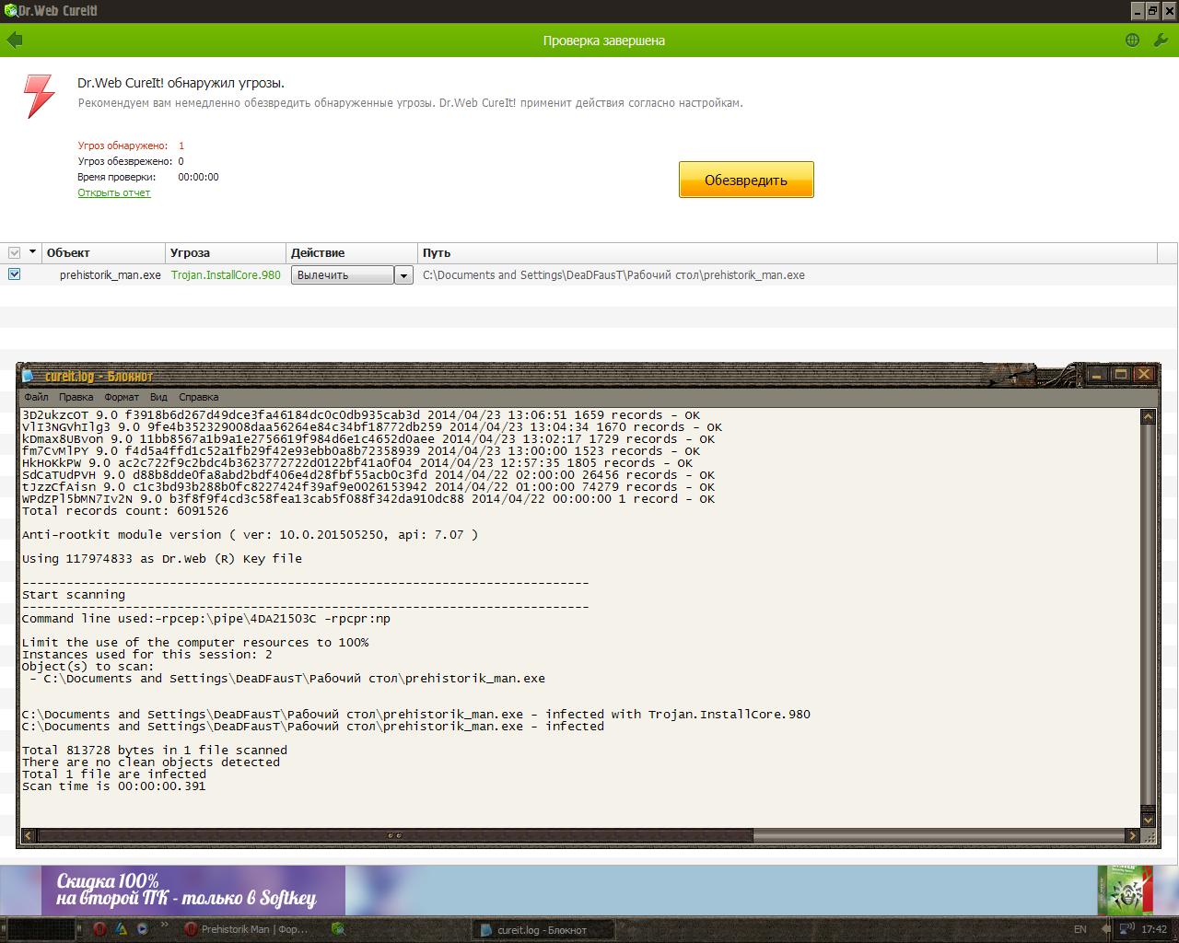Click the threat file path cell
The width and height of the screenshot is (1179, 943).
pyautogui.click(x=613, y=274)
